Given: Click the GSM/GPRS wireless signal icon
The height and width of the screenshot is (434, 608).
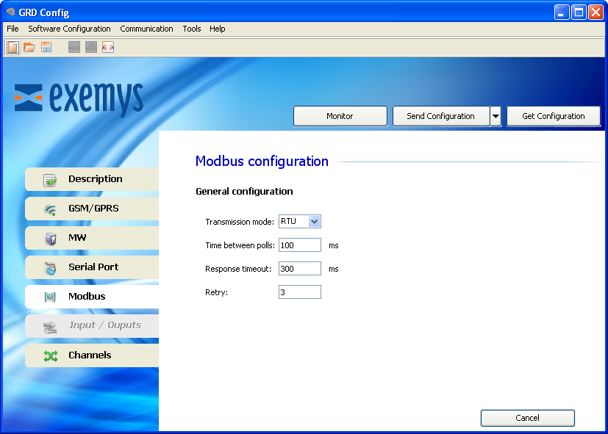Looking at the screenshot, I should point(50,209).
